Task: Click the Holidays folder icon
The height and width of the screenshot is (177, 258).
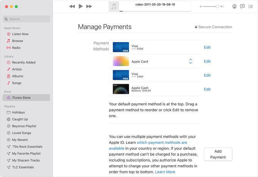Action: pos(9,112)
